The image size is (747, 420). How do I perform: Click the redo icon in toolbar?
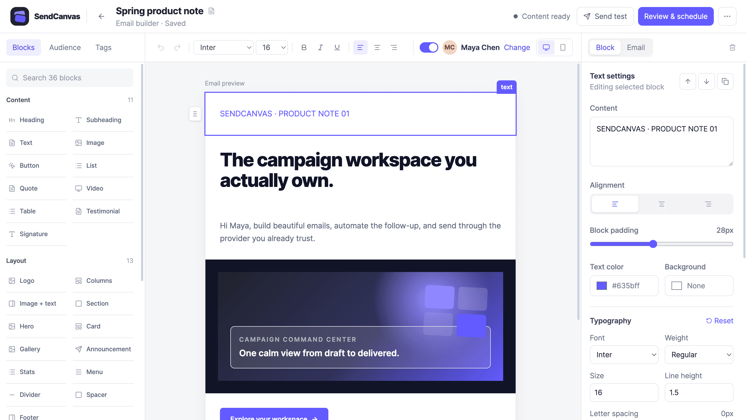pyautogui.click(x=177, y=47)
